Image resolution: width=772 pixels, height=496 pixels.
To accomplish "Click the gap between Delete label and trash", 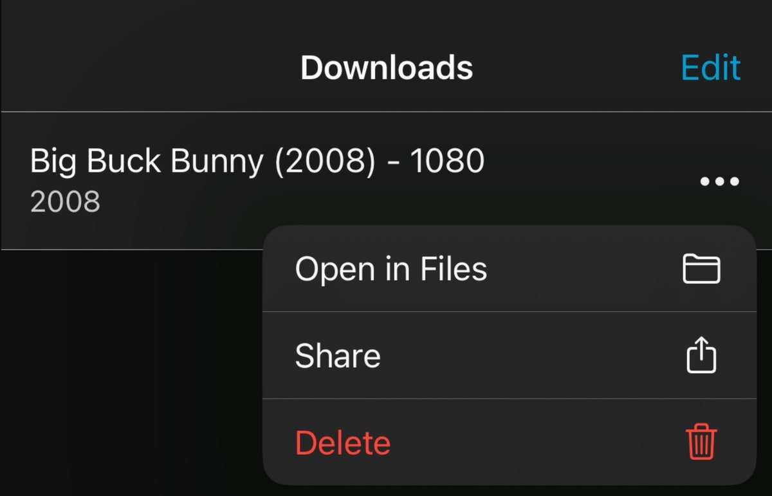I will [538, 443].
